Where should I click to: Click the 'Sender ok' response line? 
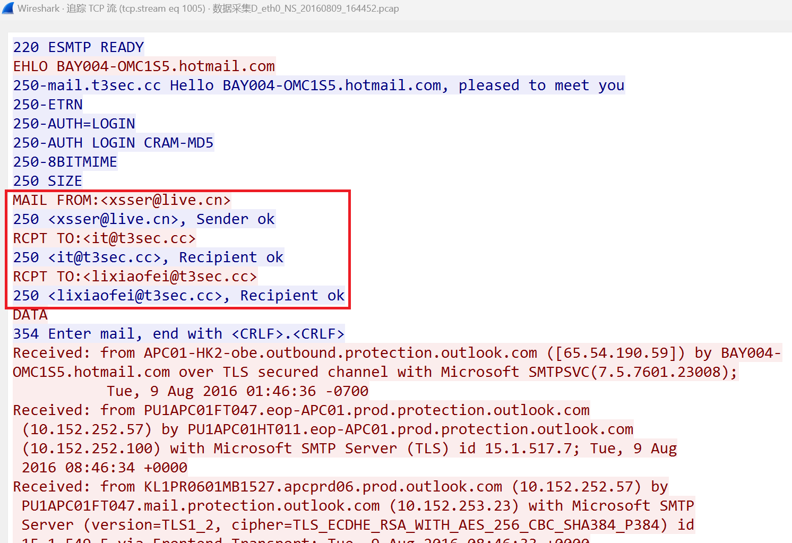click(144, 219)
